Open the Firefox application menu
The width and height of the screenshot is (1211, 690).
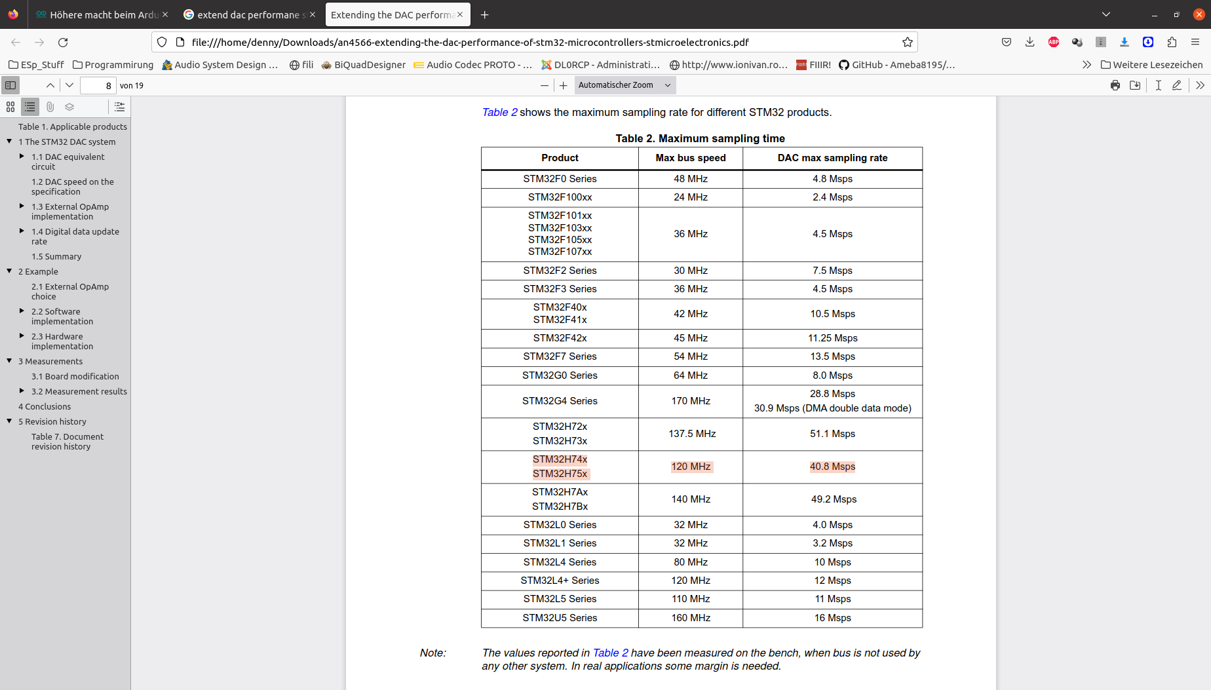point(1195,42)
